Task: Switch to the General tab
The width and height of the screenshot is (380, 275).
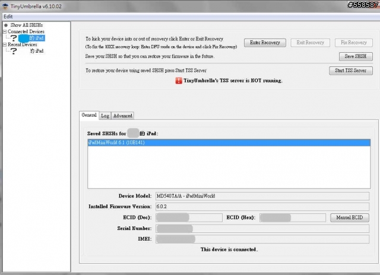Action: 89,115
